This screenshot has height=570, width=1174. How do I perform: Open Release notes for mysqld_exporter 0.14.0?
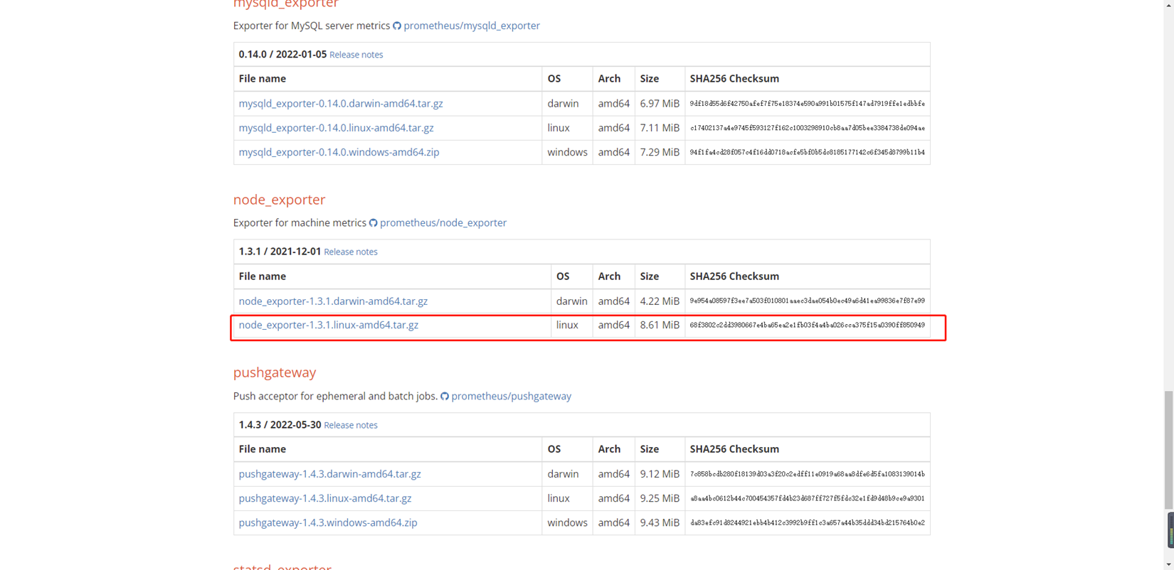(356, 55)
